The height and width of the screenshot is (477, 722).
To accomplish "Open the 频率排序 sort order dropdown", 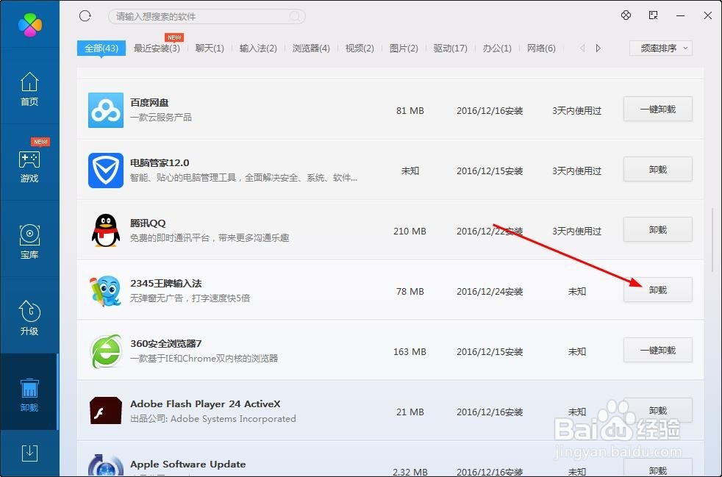I will coord(660,47).
